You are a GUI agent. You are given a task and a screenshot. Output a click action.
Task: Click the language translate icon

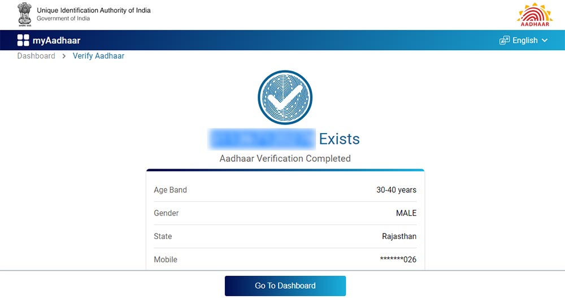505,41
